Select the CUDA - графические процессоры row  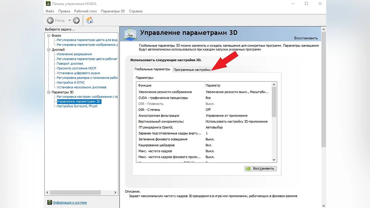click(x=204, y=98)
